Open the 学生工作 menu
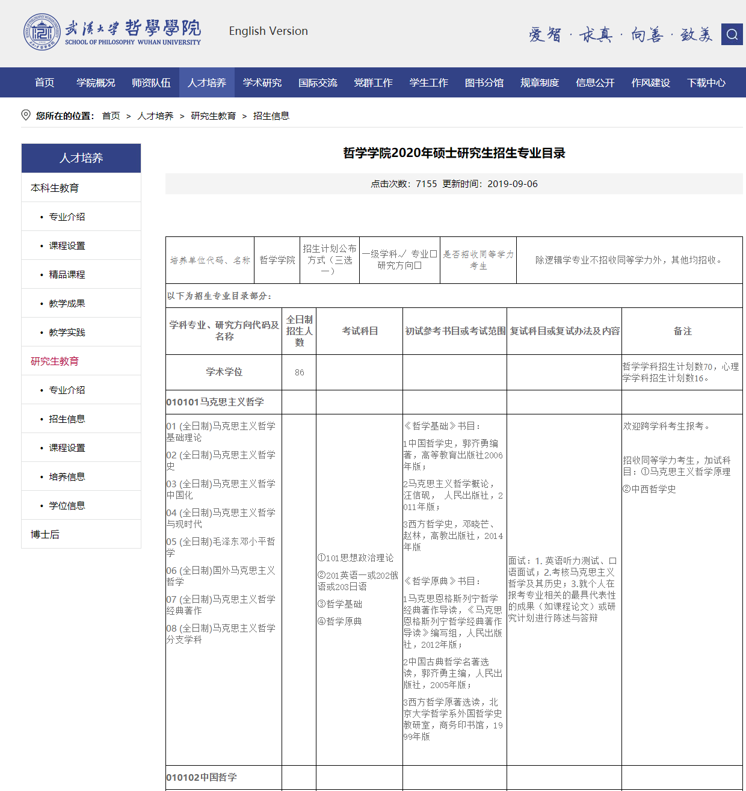Screen dimensions: 746x791 [x=429, y=82]
